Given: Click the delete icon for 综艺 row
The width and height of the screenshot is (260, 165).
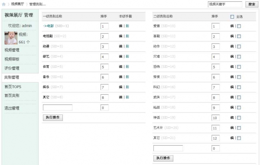Looking at the screenshot, I should tap(127, 57).
